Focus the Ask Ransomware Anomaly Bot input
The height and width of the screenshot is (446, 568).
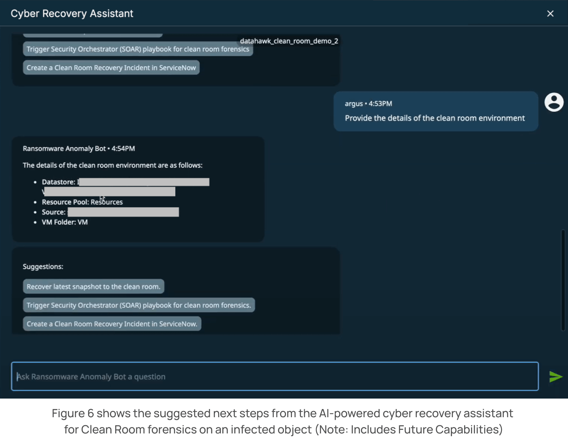click(x=275, y=377)
